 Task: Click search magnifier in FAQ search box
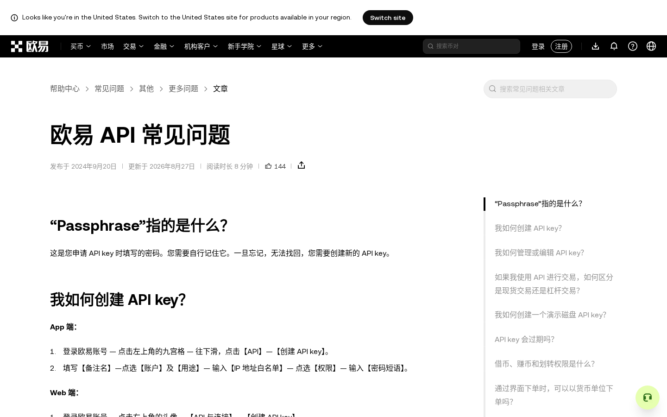coord(493,89)
